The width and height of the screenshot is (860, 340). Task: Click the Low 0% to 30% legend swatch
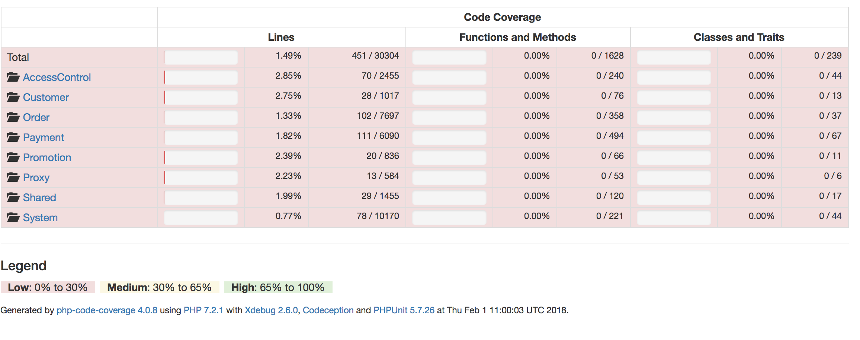(x=48, y=287)
